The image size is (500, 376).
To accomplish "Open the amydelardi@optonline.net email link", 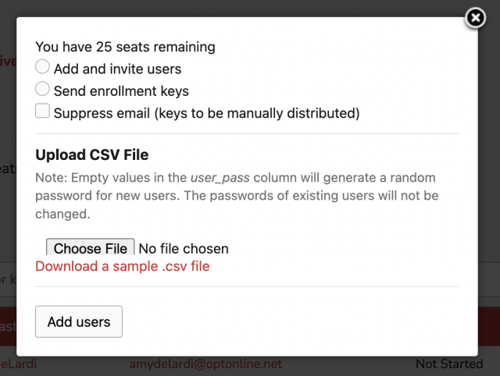I will pos(205,364).
